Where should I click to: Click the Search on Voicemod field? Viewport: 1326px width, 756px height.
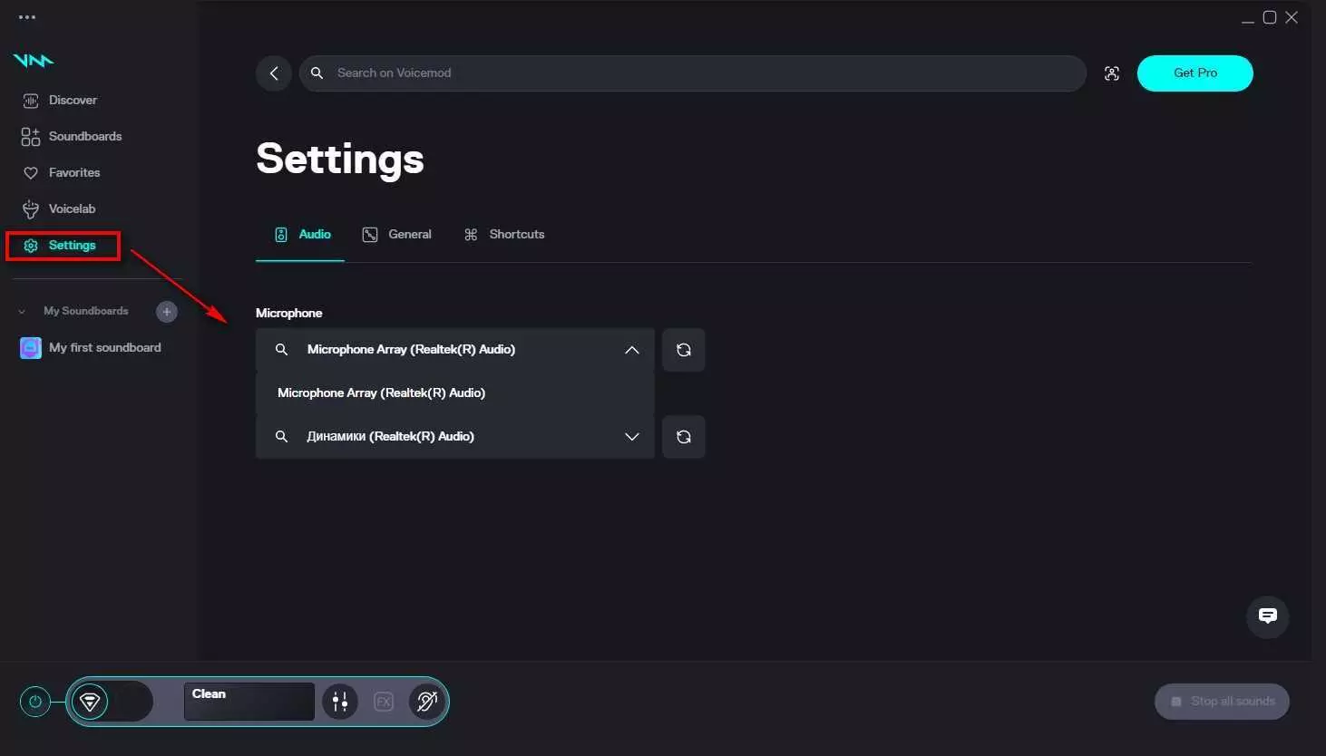[x=693, y=73]
